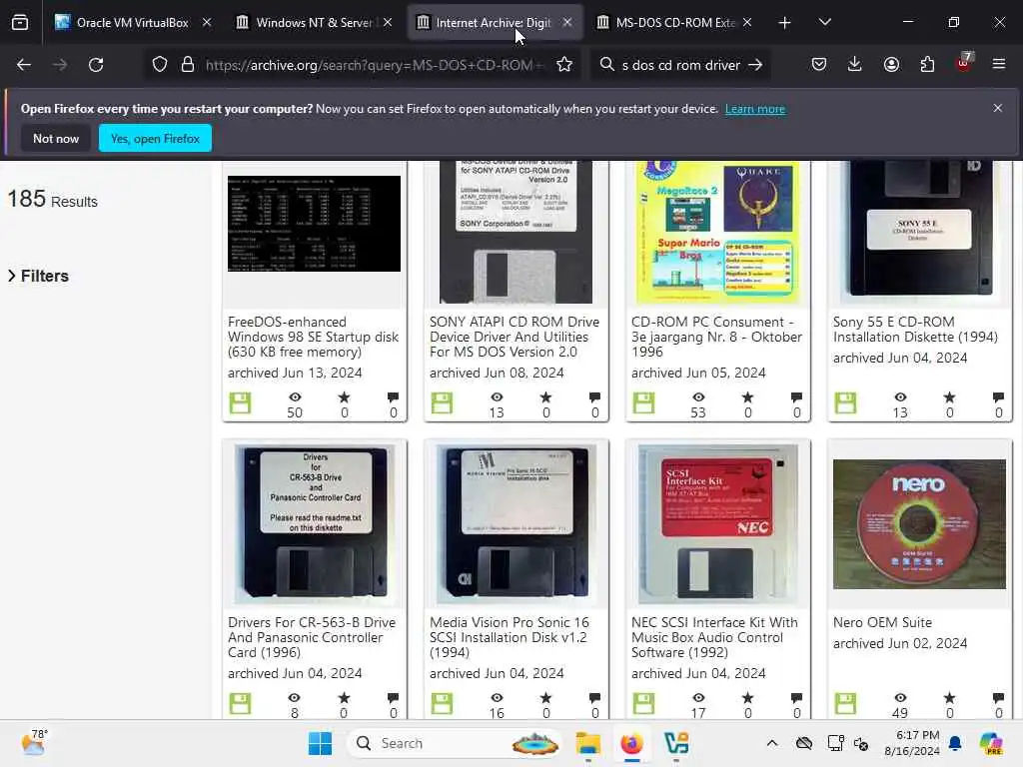Click the 's dos cd rom driver' search field
The image size is (1023, 767).
point(680,65)
